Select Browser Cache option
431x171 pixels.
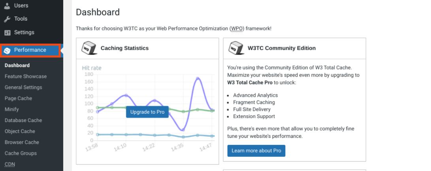pos(21,142)
